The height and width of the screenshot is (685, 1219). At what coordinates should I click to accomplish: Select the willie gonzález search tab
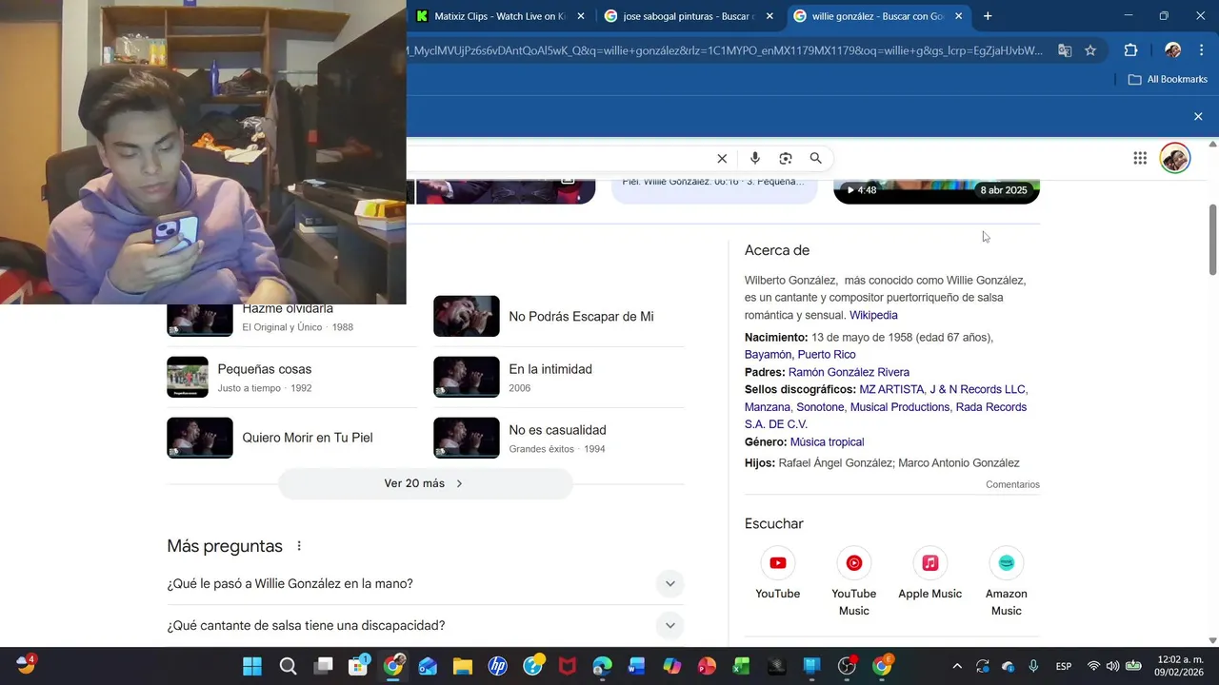876,16
